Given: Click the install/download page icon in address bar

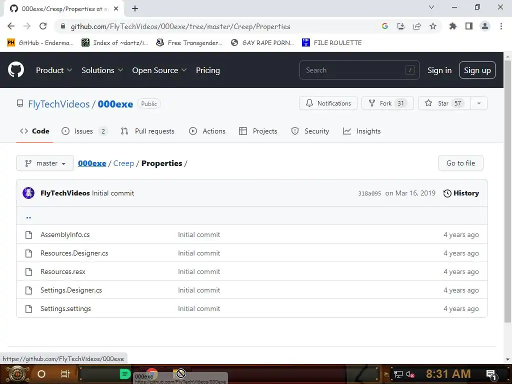Looking at the screenshot, I should pyautogui.click(x=401, y=26).
